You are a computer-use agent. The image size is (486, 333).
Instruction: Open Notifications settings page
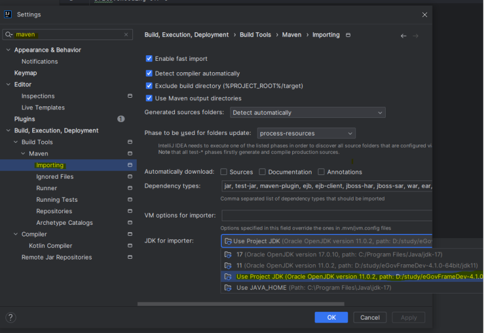pos(39,61)
